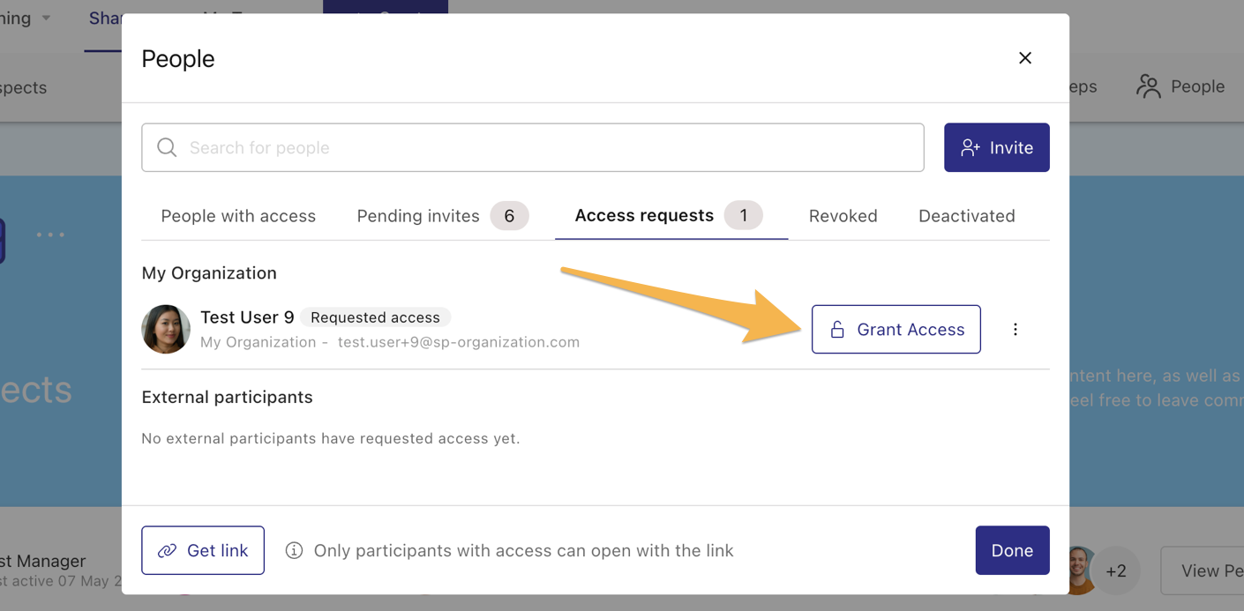Click the Get link button

[202, 550]
